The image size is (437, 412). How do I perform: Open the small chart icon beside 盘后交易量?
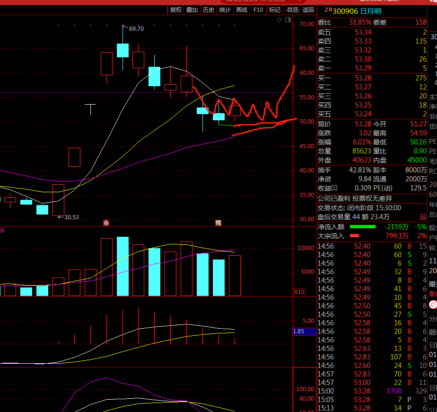tap(423, 217)
